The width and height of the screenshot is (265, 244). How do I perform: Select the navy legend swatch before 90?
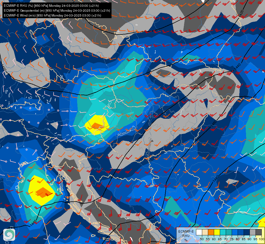click(x=247, y=232)
